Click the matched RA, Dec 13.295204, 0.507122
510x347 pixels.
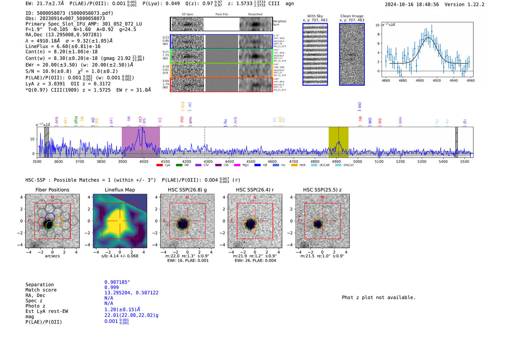click(x=132, y=293)
